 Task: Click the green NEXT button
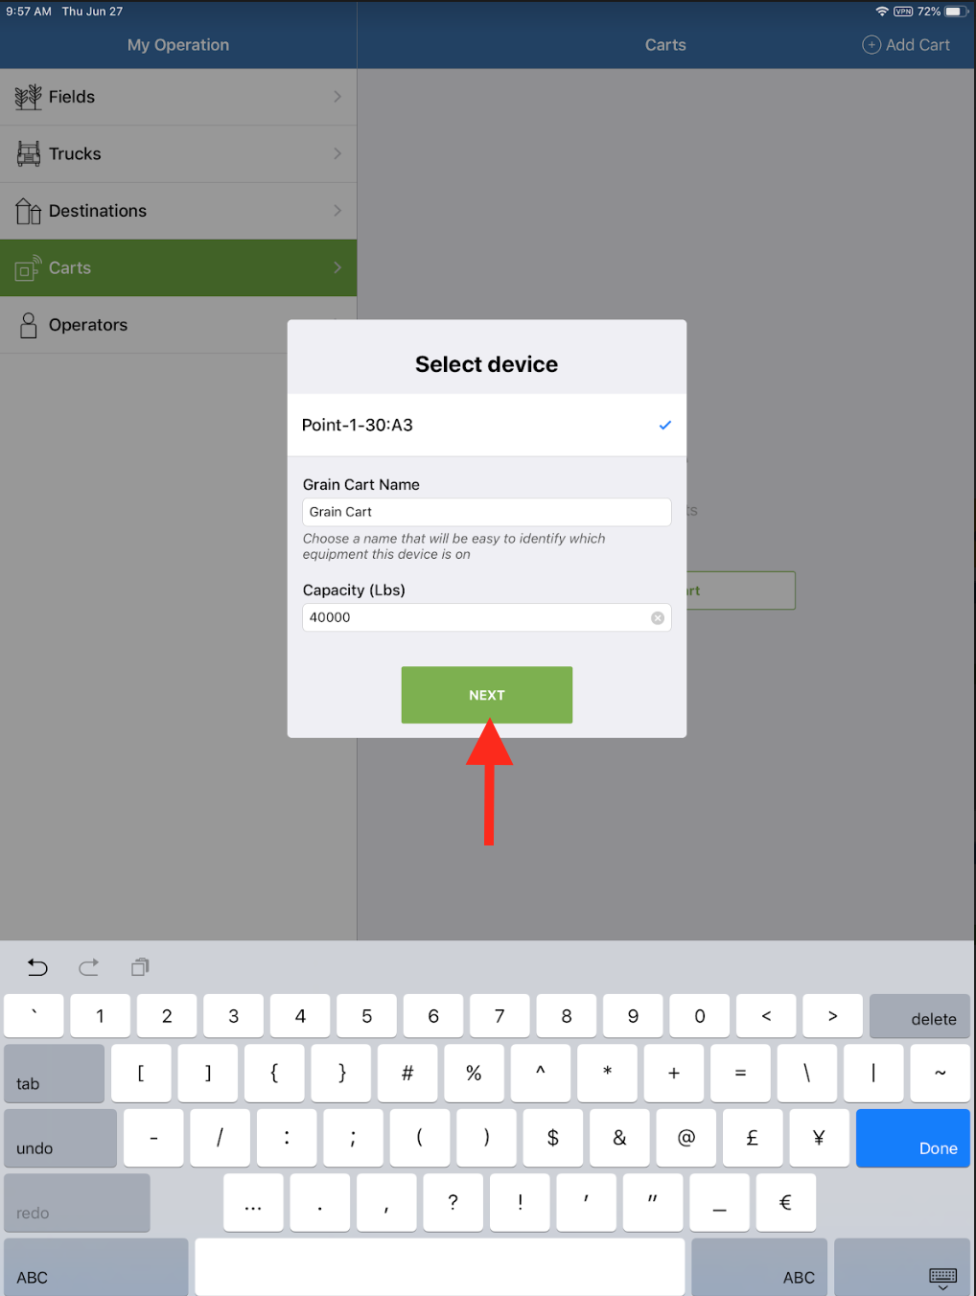[x=487, y=695]
